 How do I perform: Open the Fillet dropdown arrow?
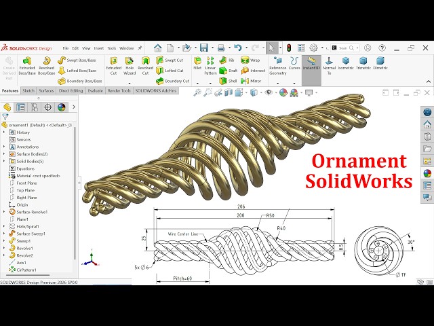pos(197,83)
